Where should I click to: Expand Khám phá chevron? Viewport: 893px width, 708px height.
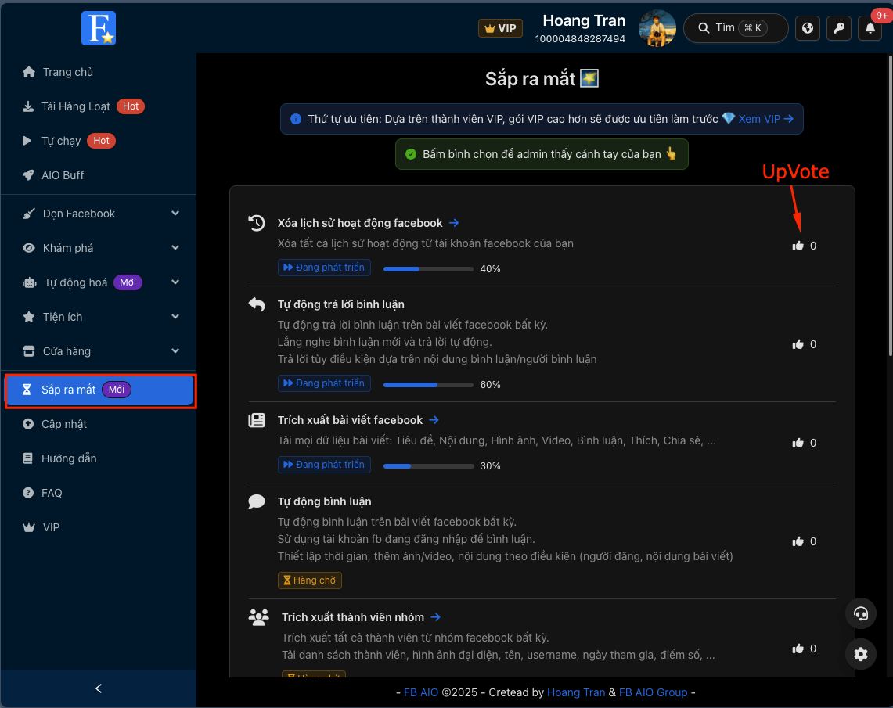click(175, 247)
